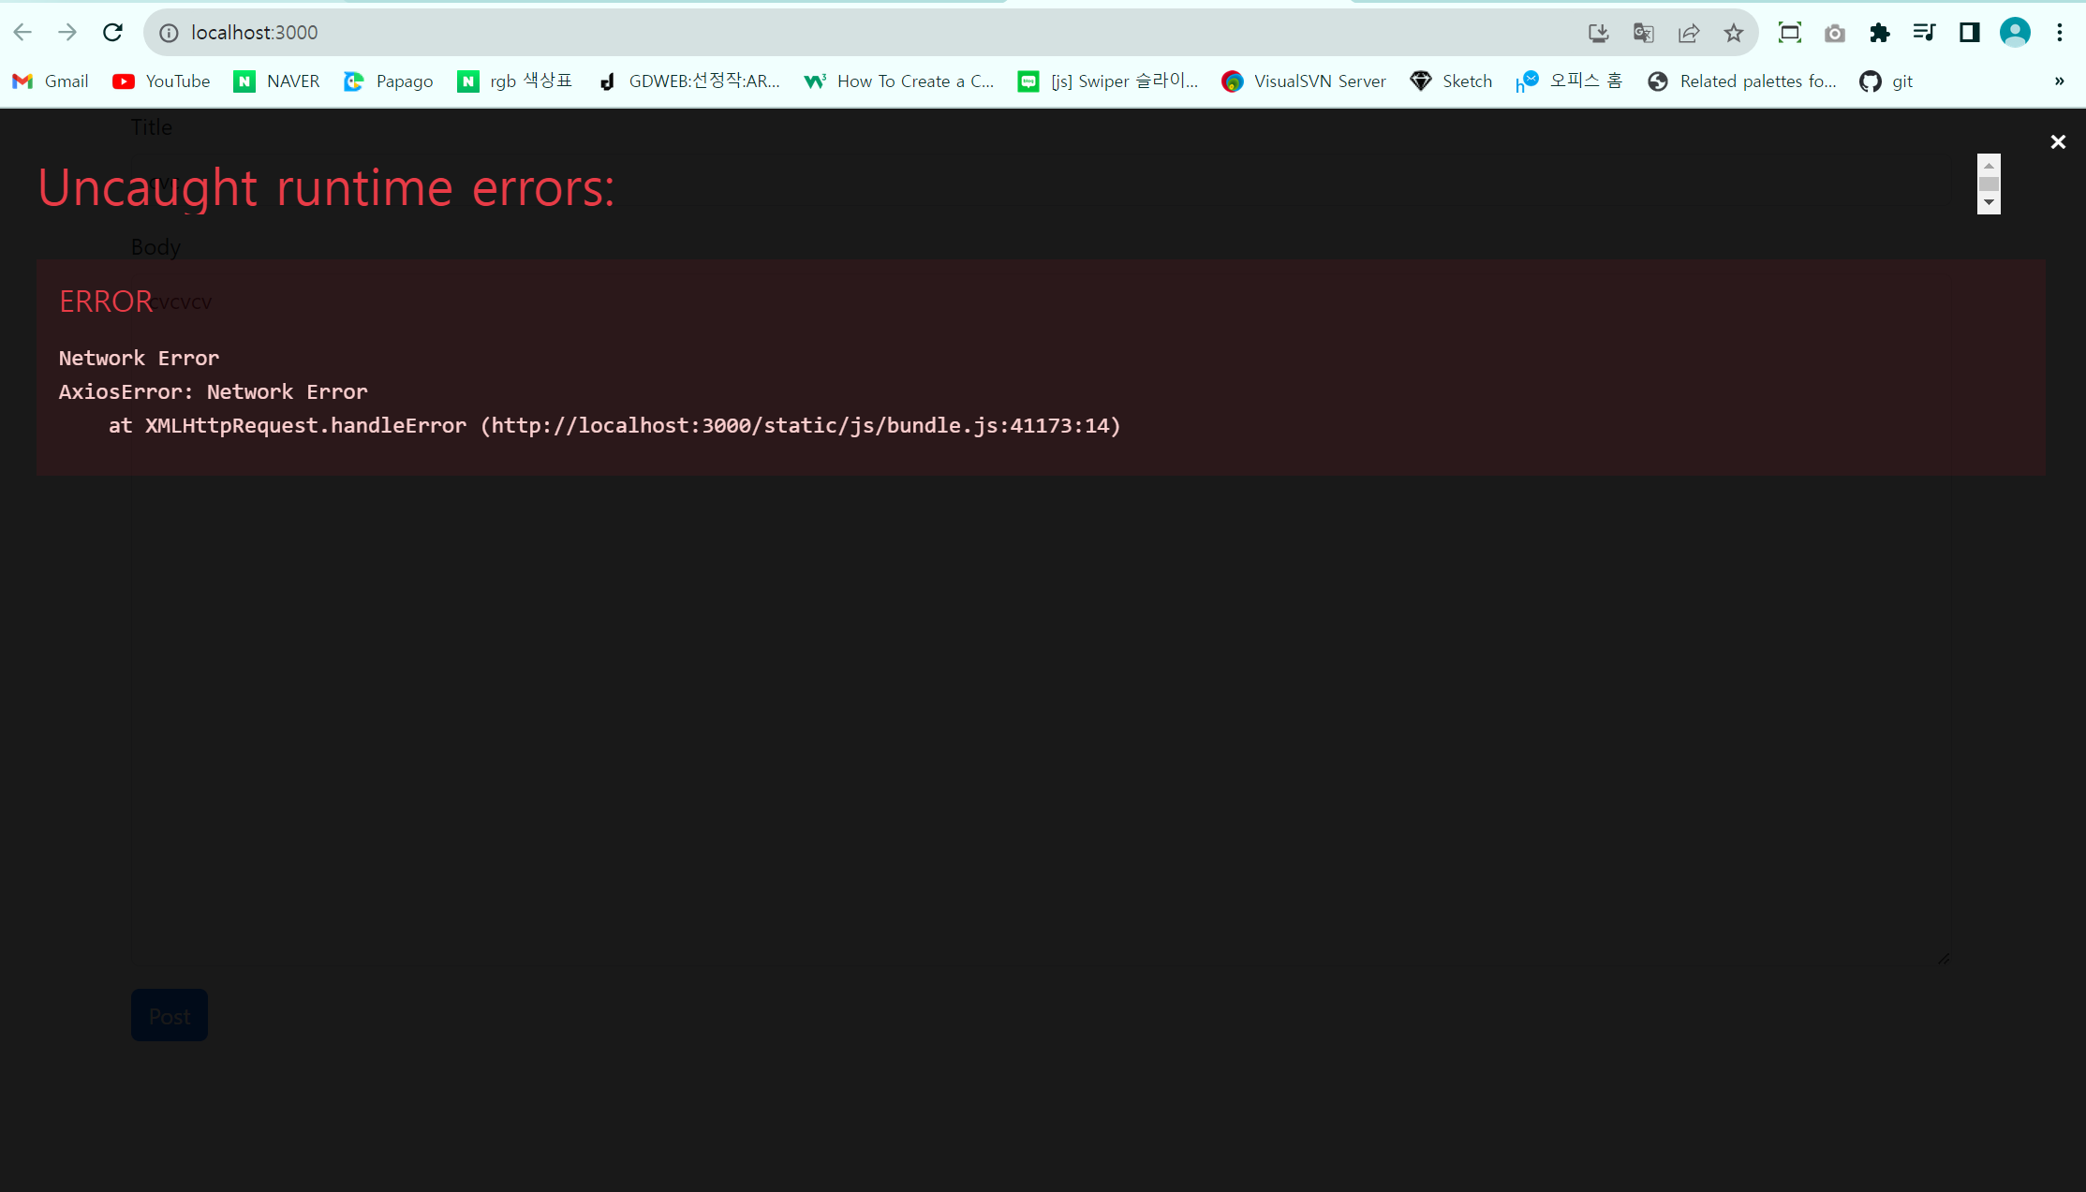Open the install app icon in address bar

pos(1598,33)
